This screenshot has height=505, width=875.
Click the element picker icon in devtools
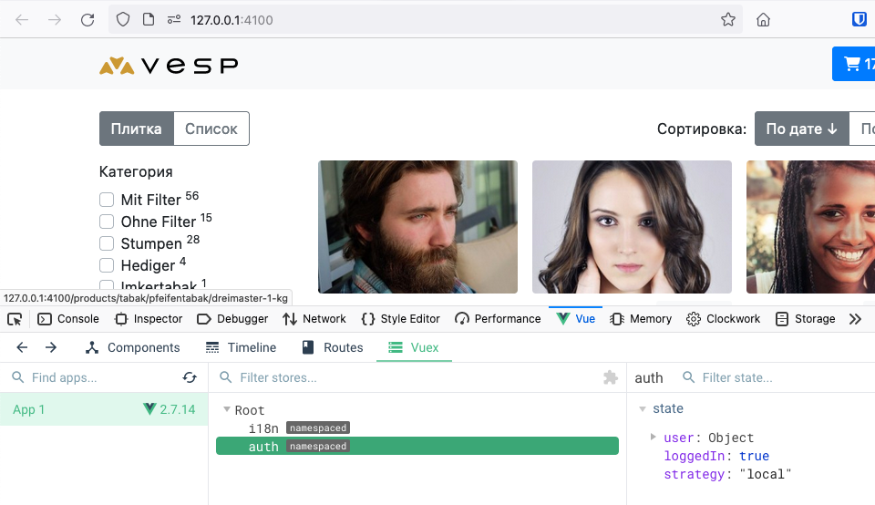coord(15,319)
